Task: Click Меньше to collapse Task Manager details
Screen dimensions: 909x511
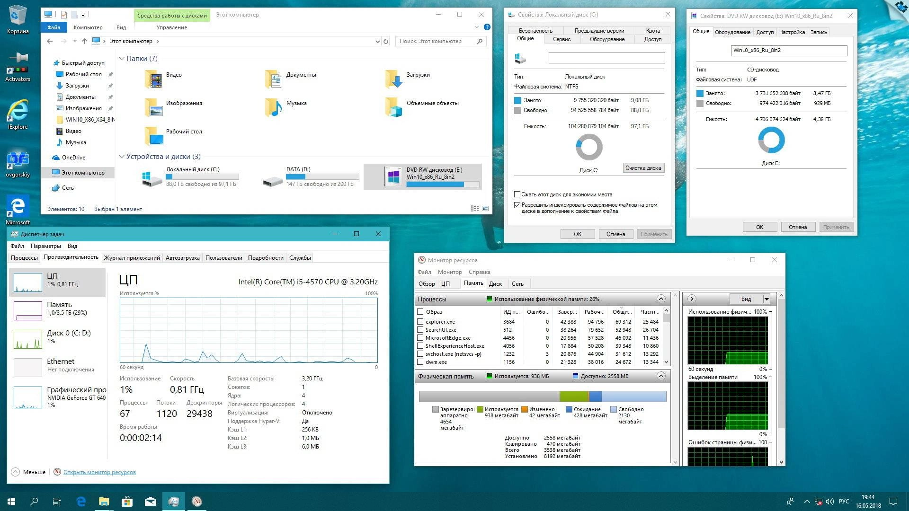Action: [28, 472]
